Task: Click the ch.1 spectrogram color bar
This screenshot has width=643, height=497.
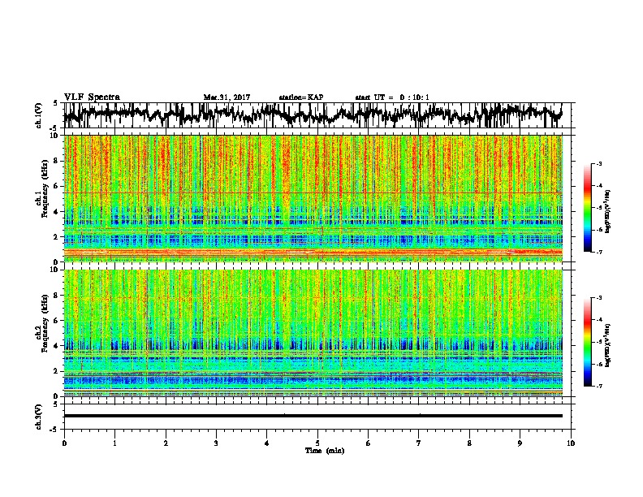Action: coord(587,208)
